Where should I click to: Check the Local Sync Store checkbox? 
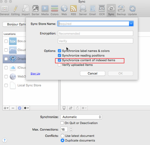click(x=6, y=85)
